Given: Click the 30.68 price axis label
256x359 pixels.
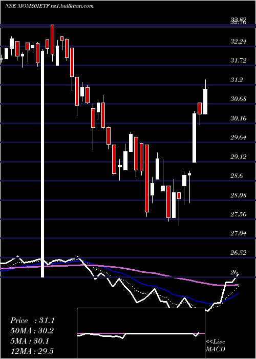Looking at the screenshot, I should (239, 99).
